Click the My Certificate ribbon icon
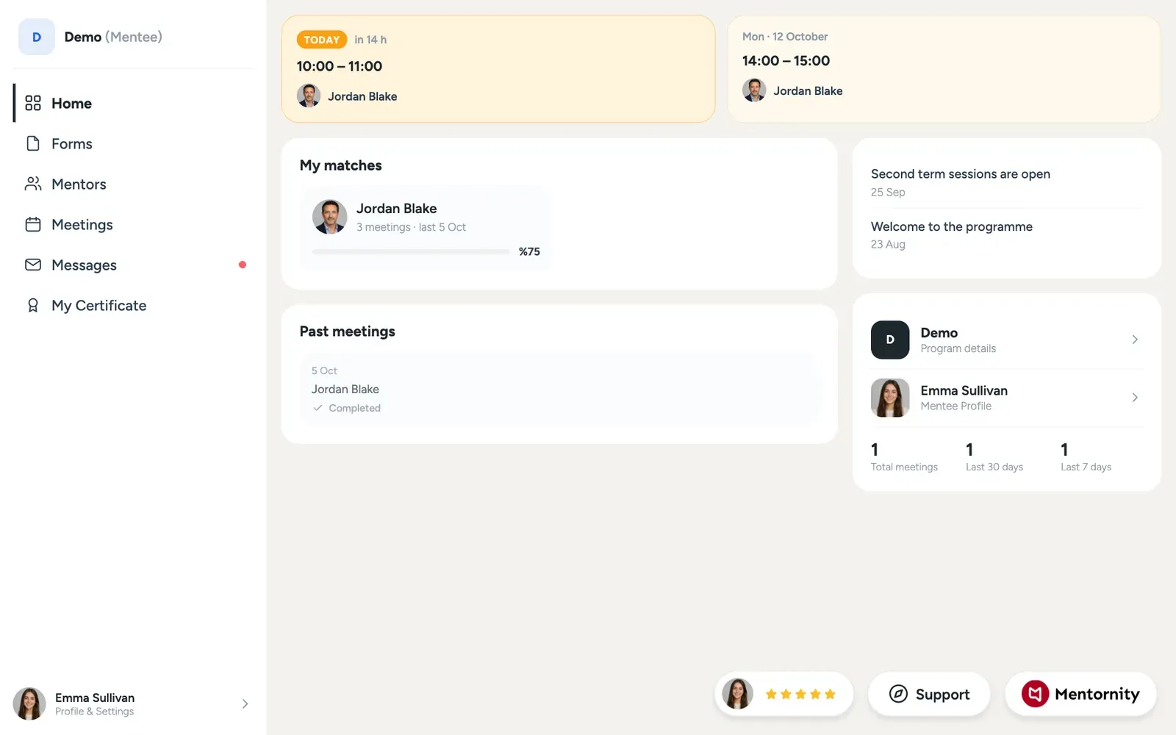This screenshot has width=1176, height=735. click(x=33, y=305)
